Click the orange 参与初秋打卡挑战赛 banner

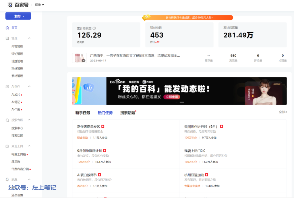[x=187, y=18]
